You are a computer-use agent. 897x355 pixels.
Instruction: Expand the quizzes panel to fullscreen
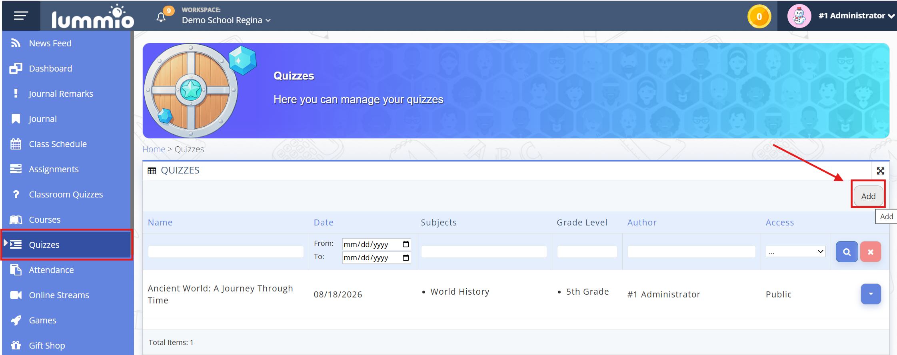880,171
